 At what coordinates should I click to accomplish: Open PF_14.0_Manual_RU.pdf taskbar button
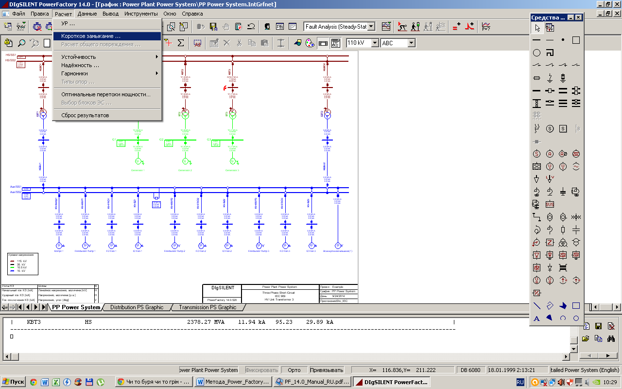pyautogui.click(x=312, y=382)
